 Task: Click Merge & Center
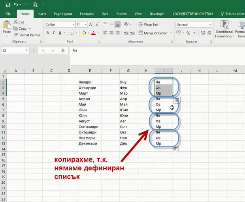[x=153, y=33]
